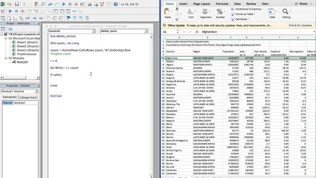Click the Save icon in VBA editor toolbar

click(17, 4)
